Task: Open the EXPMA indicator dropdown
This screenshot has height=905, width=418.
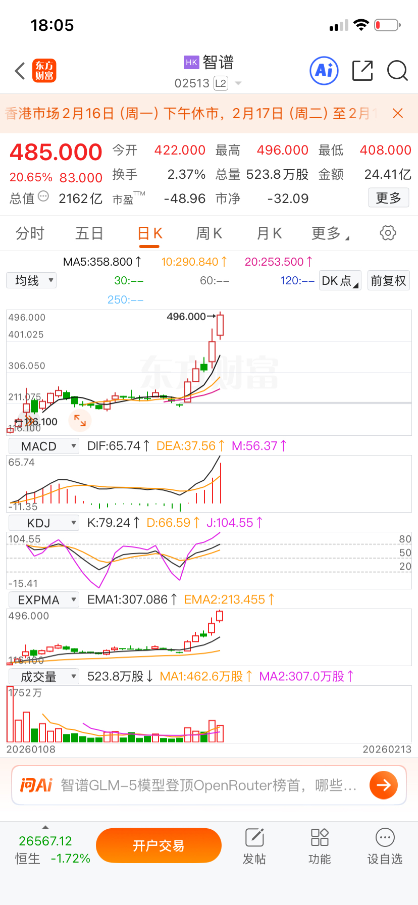Action: (x=44, y=599)
